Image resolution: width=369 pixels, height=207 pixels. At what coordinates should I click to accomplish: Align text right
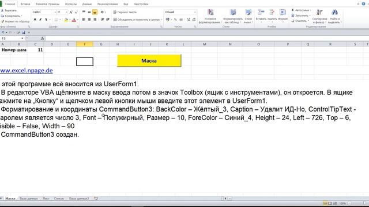tap(95, 20)
